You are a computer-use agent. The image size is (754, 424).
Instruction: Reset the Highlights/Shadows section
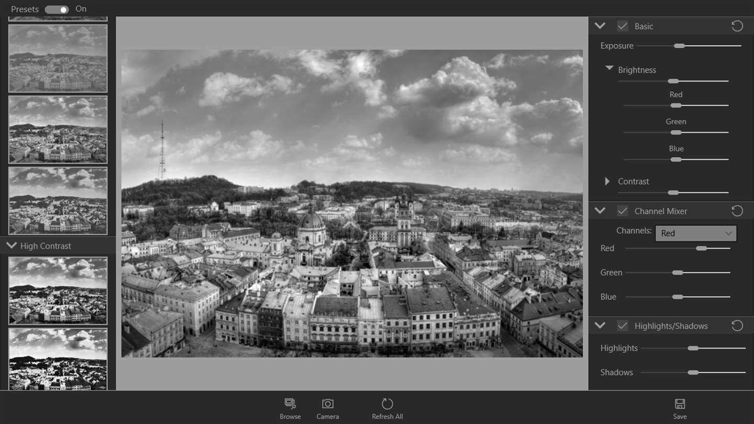pos(737,326)
